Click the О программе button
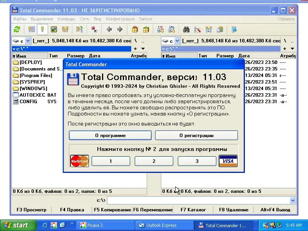The image size is (308, 231). pos(110,136)
